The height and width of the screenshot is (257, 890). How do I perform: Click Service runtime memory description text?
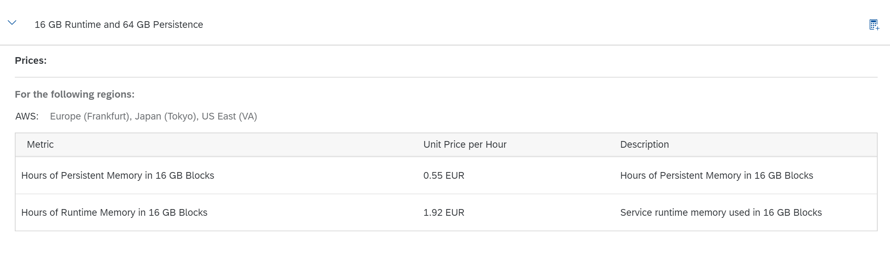point(721,213)
